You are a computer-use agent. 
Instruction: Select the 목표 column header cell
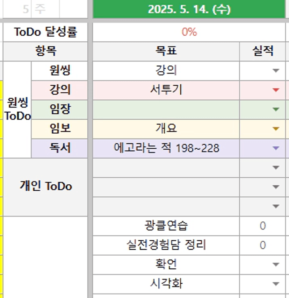point(166,51)
